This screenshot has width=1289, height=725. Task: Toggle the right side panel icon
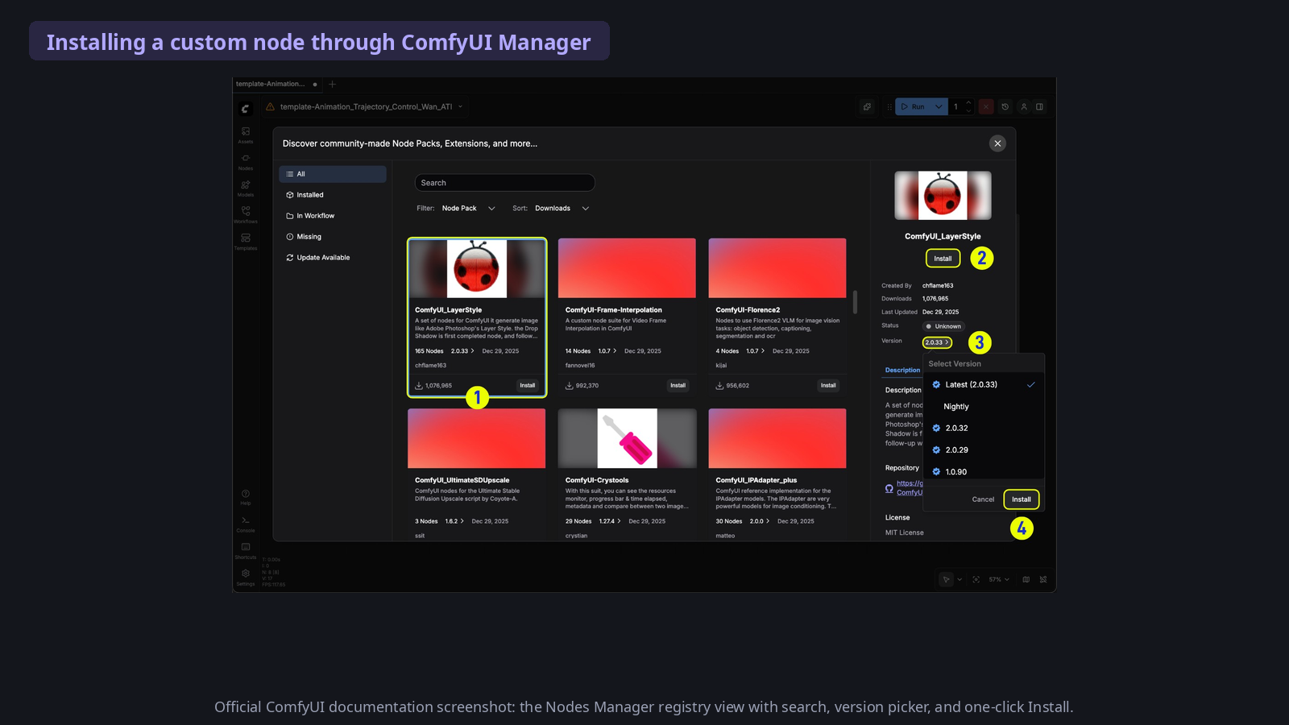[x=1040, y=106]
